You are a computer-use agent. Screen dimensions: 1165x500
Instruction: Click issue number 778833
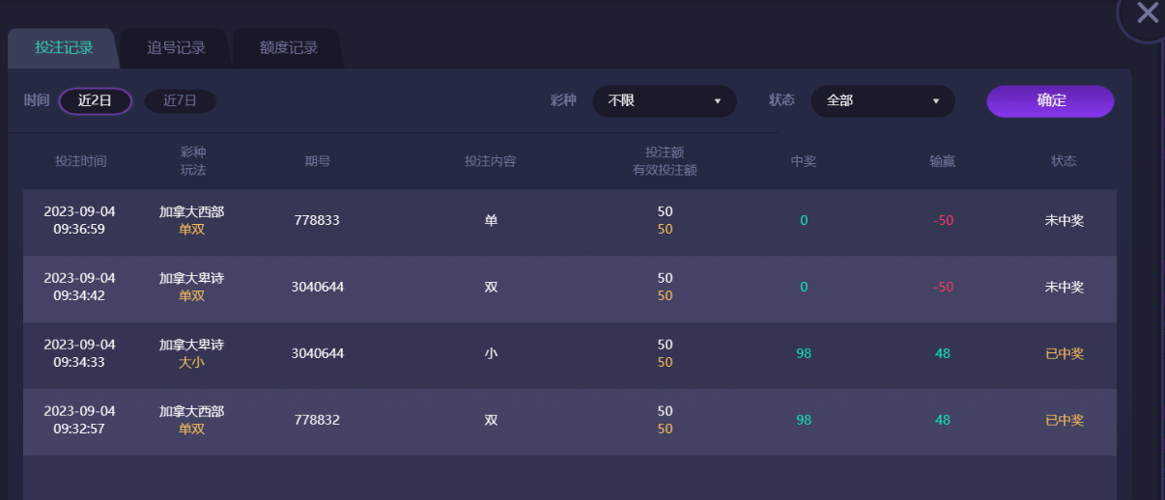[317, 220]
